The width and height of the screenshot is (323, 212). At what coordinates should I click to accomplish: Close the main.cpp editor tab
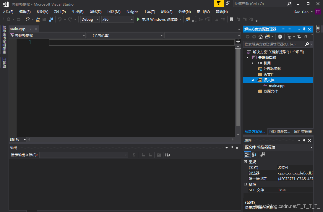[36, 29]
